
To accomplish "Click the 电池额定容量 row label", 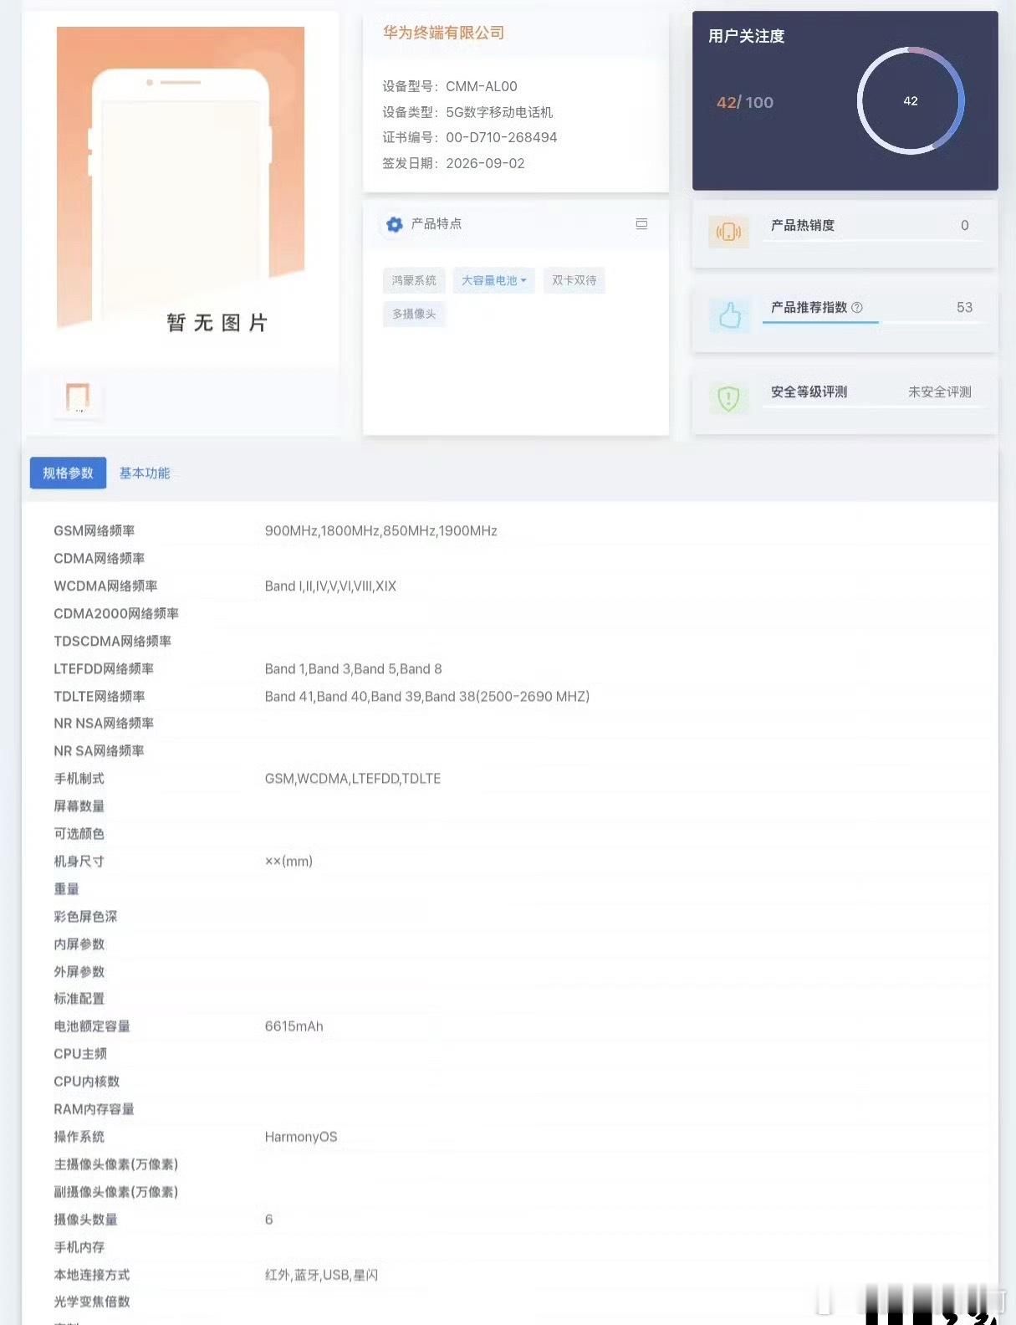I will [x=92, y=1026].
